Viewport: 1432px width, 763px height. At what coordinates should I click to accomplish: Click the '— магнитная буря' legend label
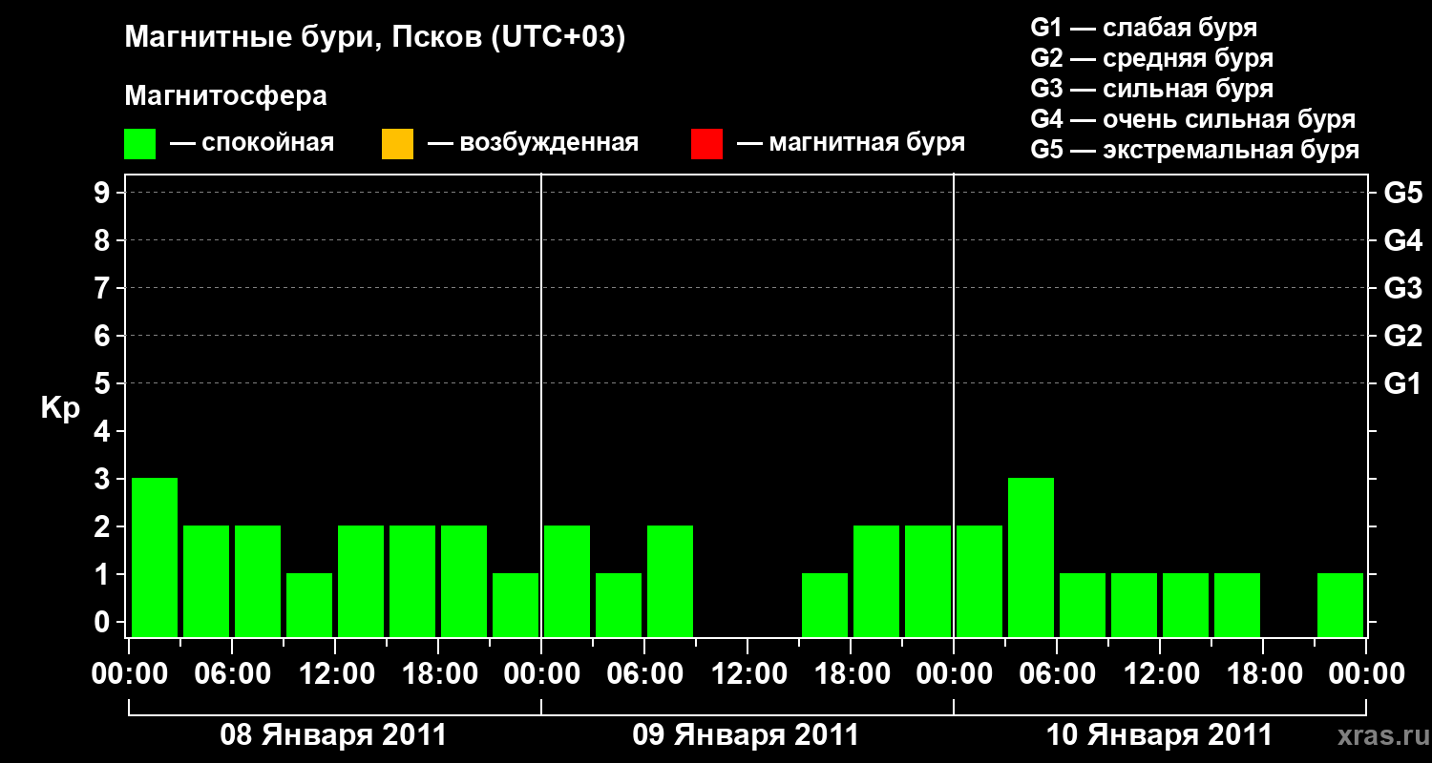[852, 143]
